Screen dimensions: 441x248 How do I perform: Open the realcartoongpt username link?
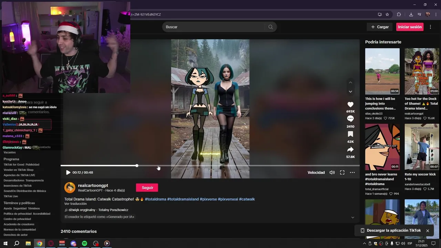pyautogui.click(x=93, y=185)
